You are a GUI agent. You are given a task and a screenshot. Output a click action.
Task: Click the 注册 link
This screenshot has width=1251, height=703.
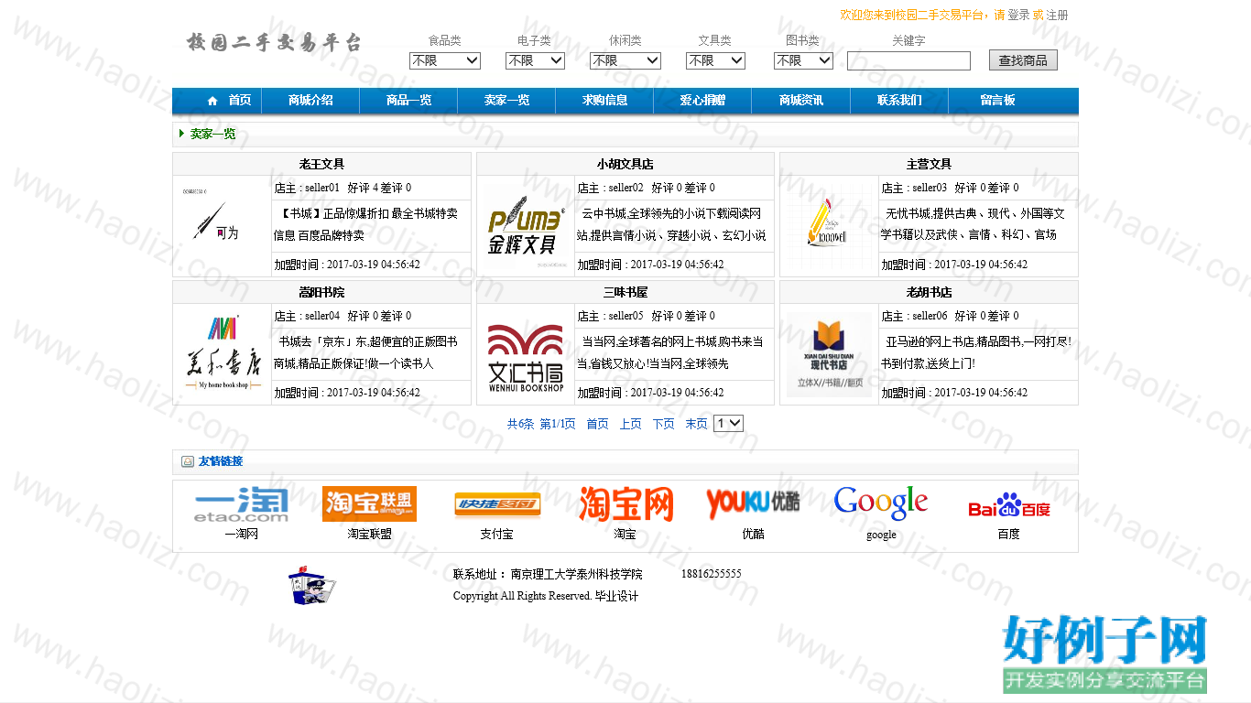tap(1057, 15)
